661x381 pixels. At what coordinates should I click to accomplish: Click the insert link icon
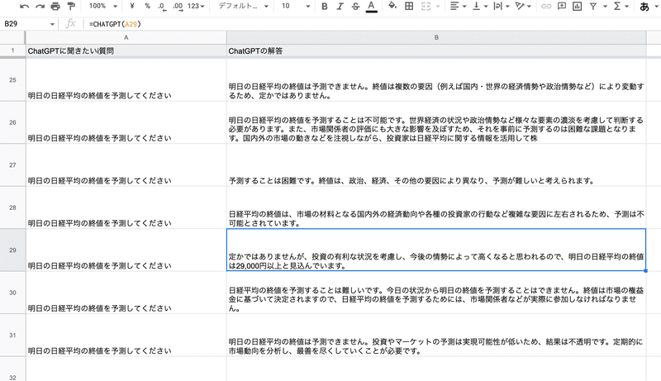[546, 7]
